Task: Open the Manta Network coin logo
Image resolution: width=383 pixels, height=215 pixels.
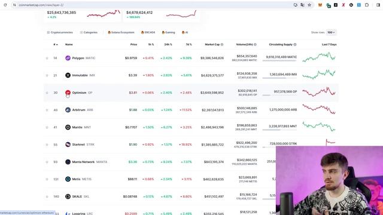Action: click(68, 162)
